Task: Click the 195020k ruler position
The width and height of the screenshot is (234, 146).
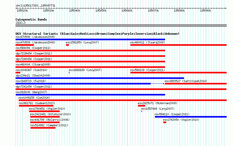Action: [x=22, y=11]
